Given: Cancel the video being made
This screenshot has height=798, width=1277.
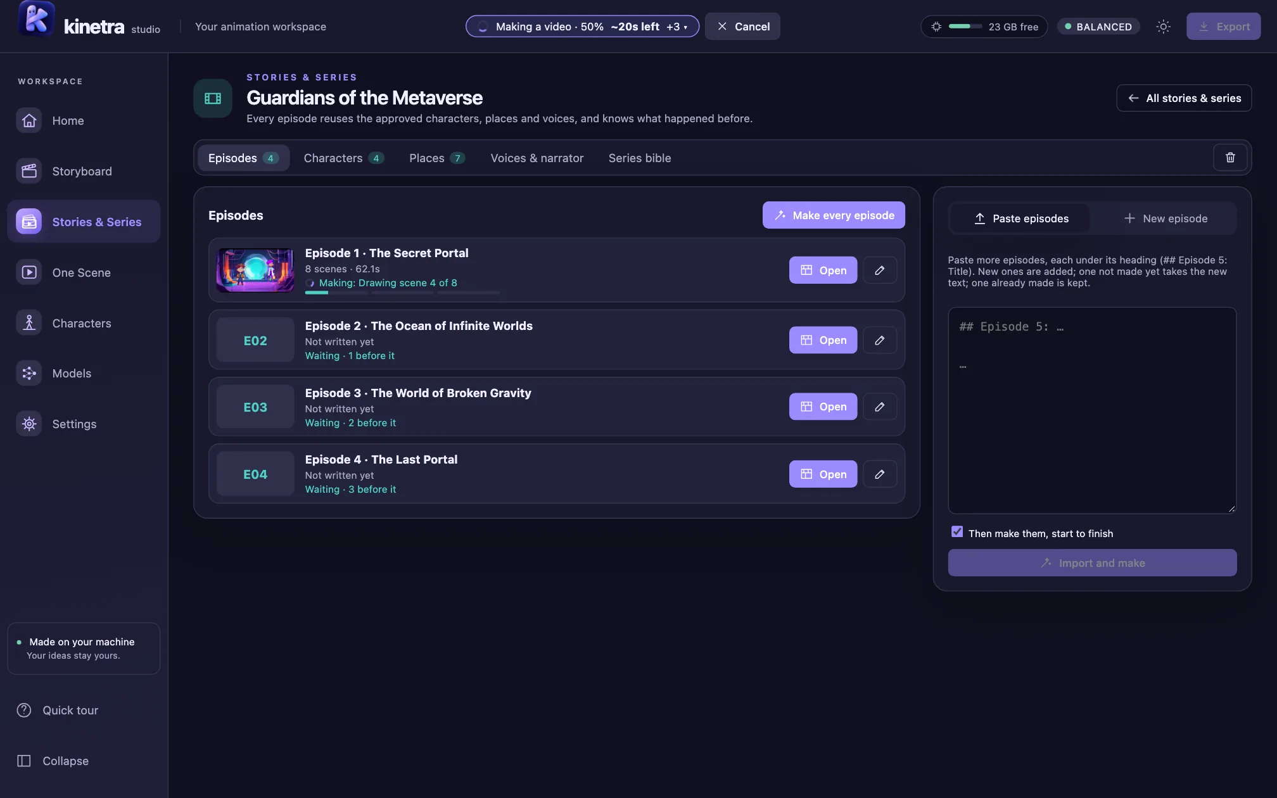Looking at the screenshot, I should (x=743, y=27).
